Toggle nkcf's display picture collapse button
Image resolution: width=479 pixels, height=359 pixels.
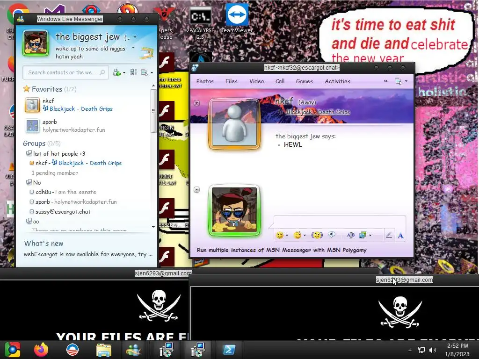197,103
